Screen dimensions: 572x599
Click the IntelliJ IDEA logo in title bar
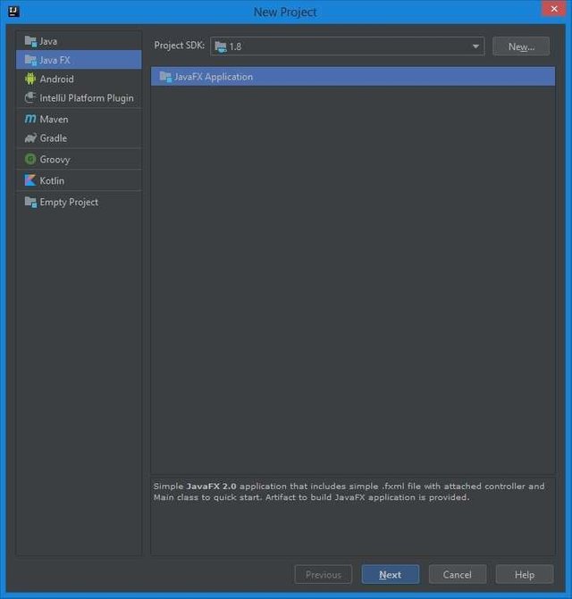point(13,12)
